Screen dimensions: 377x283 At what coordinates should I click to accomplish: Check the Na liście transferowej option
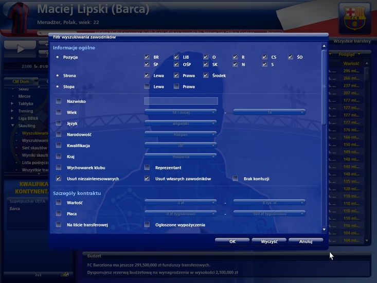pos(59,225)
